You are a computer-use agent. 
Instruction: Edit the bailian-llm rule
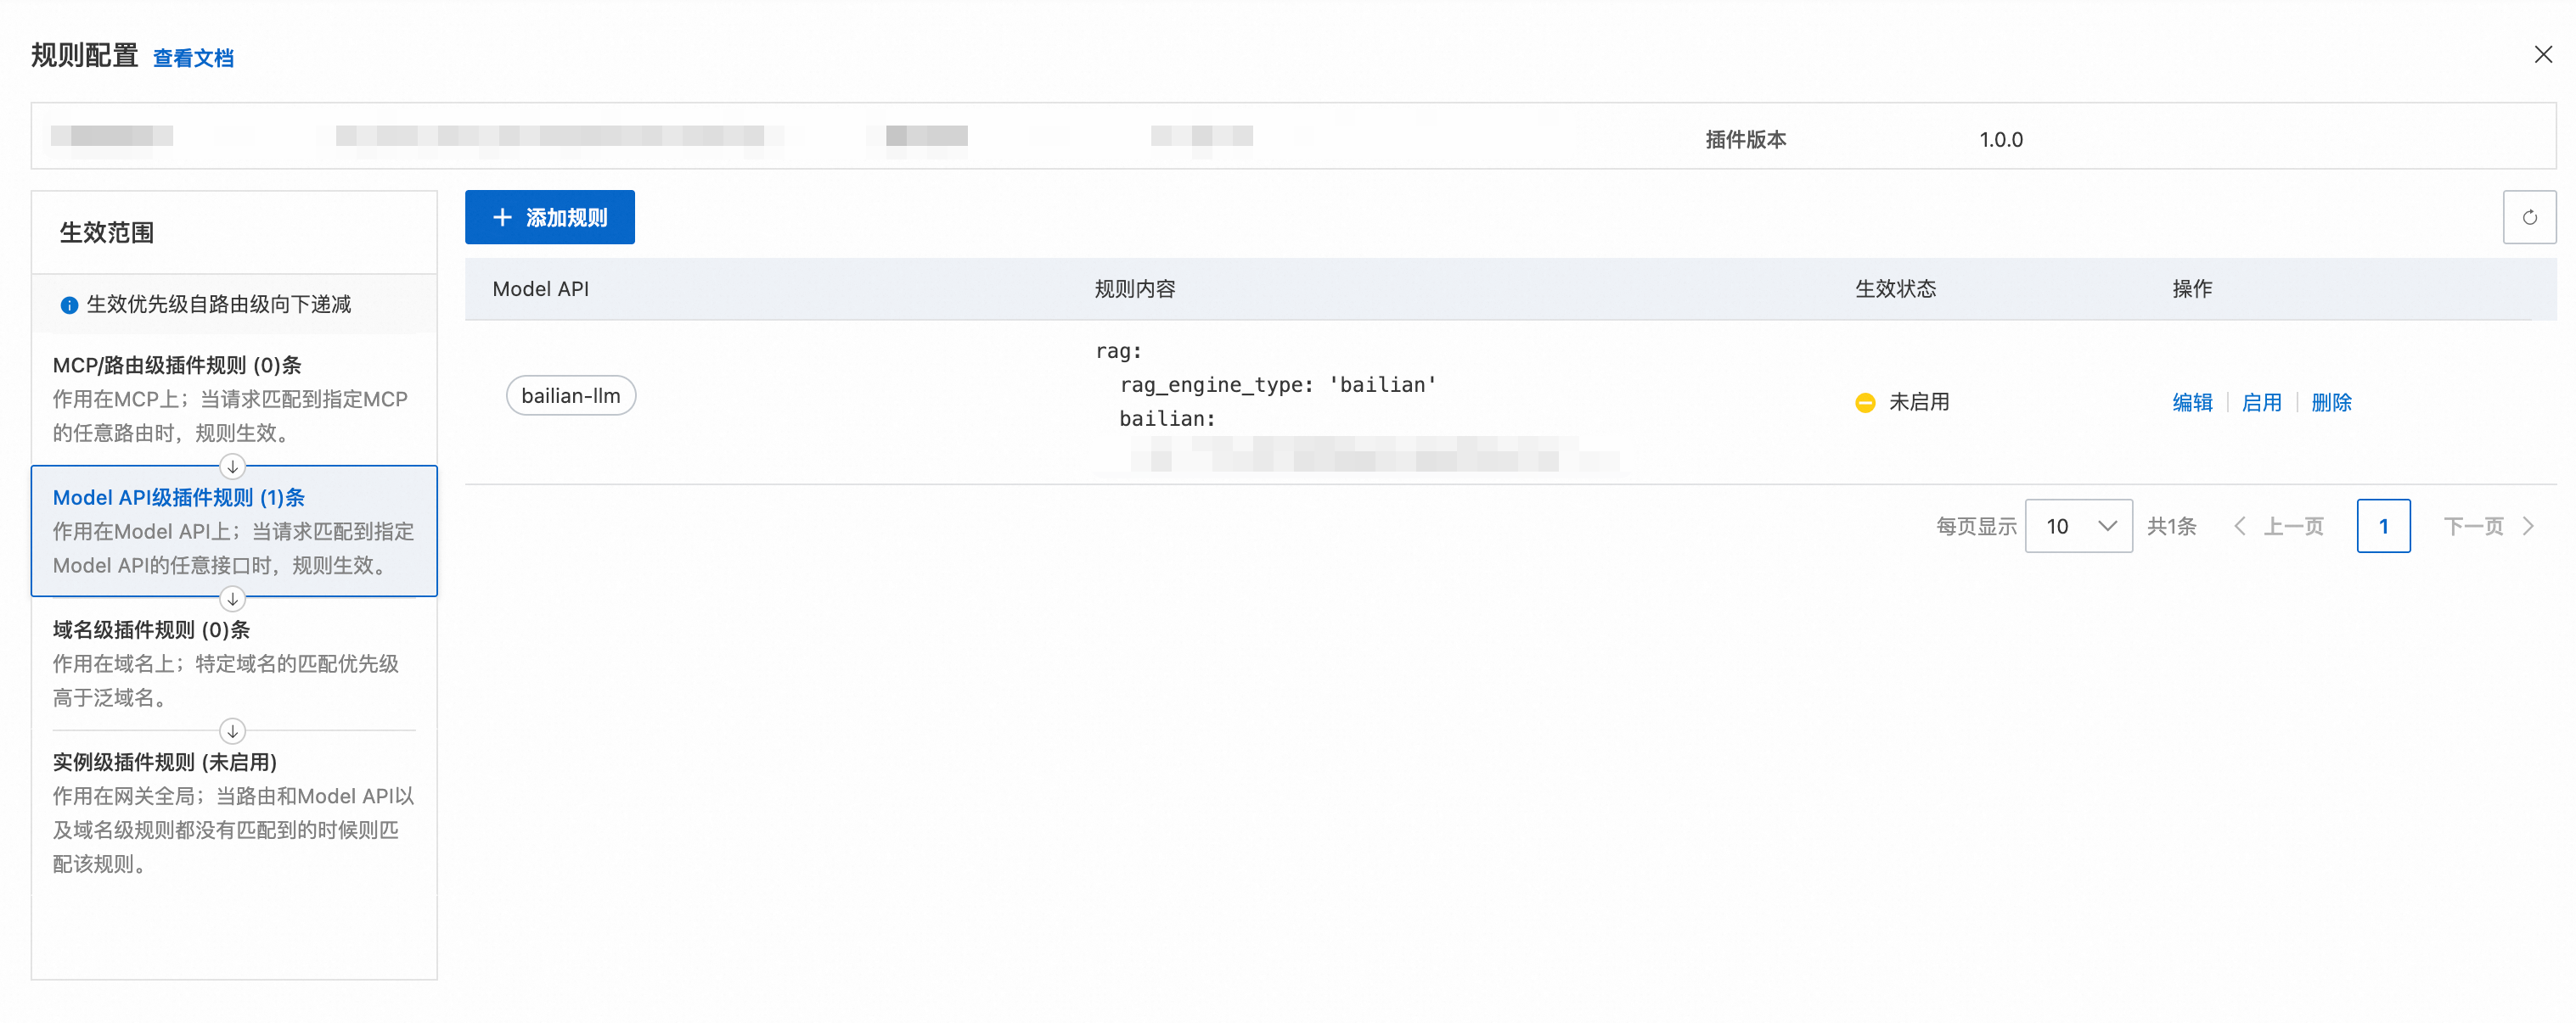pos(2191,403)
